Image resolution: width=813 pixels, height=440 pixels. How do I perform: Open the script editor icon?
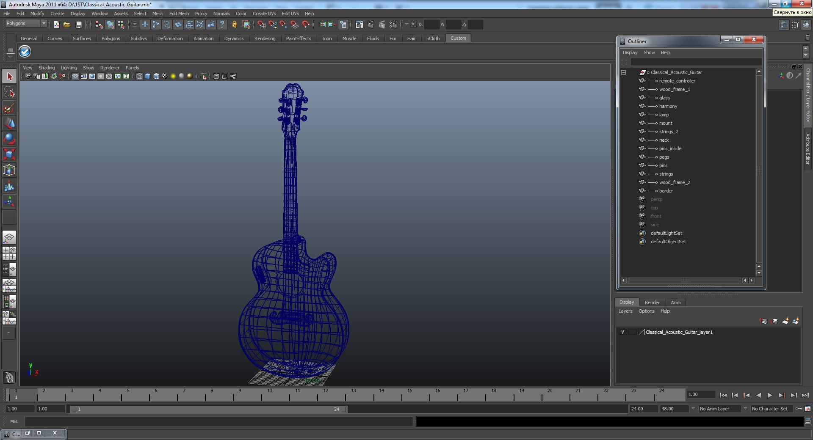tap(807, 421)
